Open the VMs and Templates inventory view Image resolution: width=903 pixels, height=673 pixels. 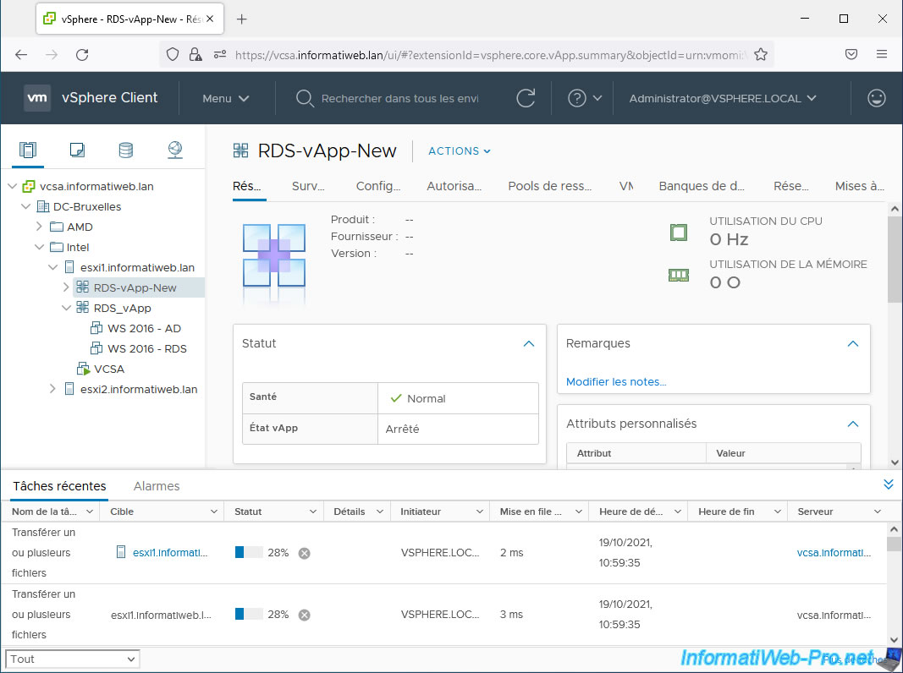(77, 150)
